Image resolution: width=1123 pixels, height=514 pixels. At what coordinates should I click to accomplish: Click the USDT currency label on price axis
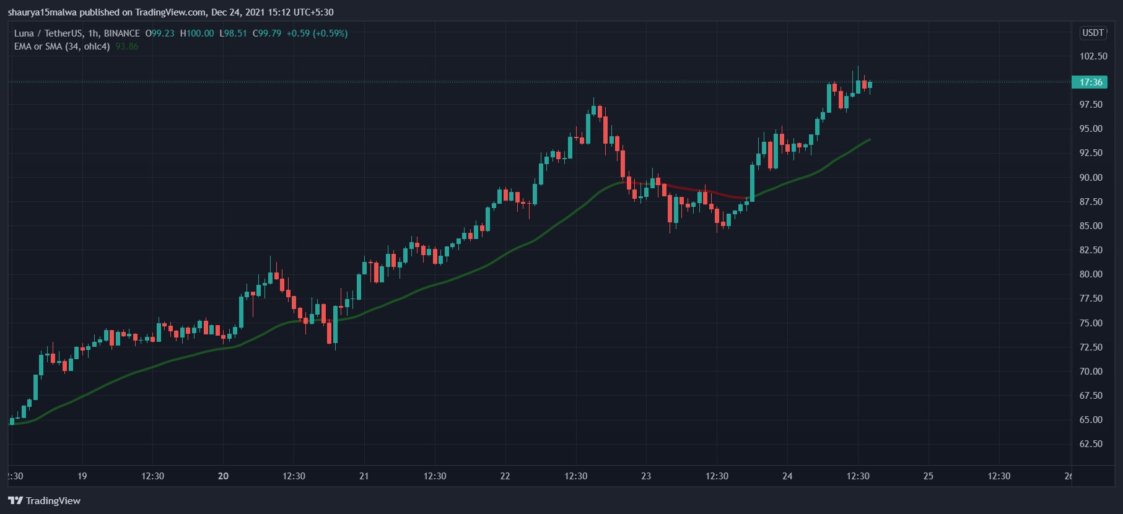pyautogui.click(x=1093, y=33)
